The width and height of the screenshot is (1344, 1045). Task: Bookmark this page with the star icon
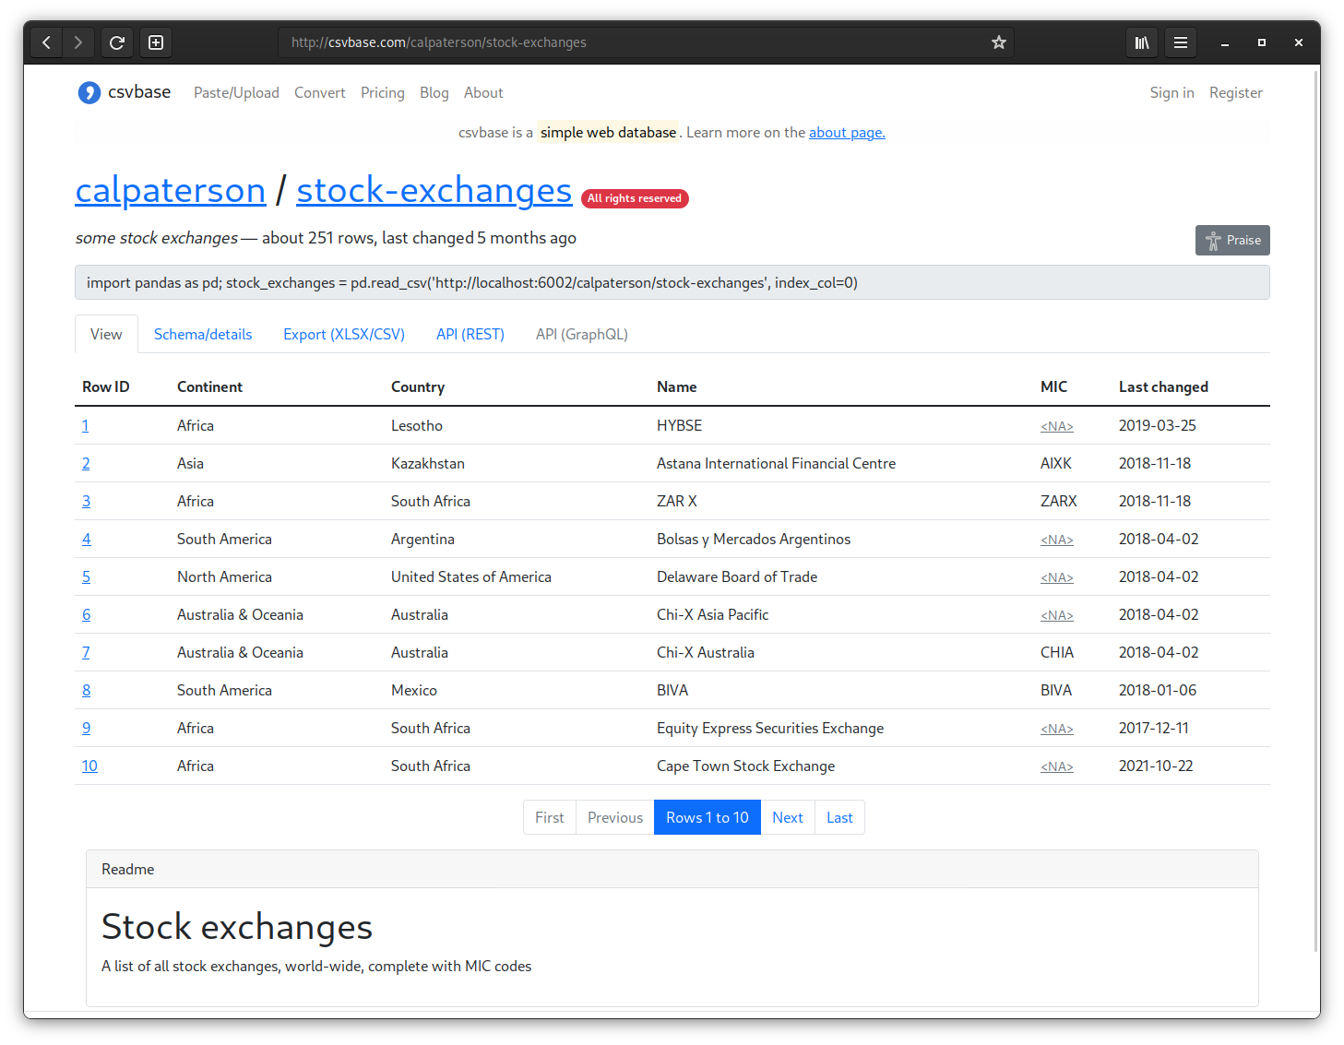[x=998, y=42]
